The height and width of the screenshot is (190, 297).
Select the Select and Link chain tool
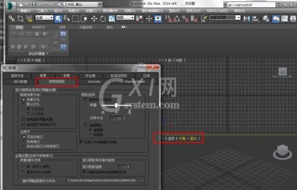(12, 19)
